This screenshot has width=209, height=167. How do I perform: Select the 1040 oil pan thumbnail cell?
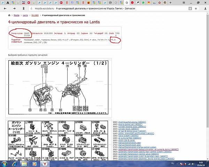pos(100,127)
